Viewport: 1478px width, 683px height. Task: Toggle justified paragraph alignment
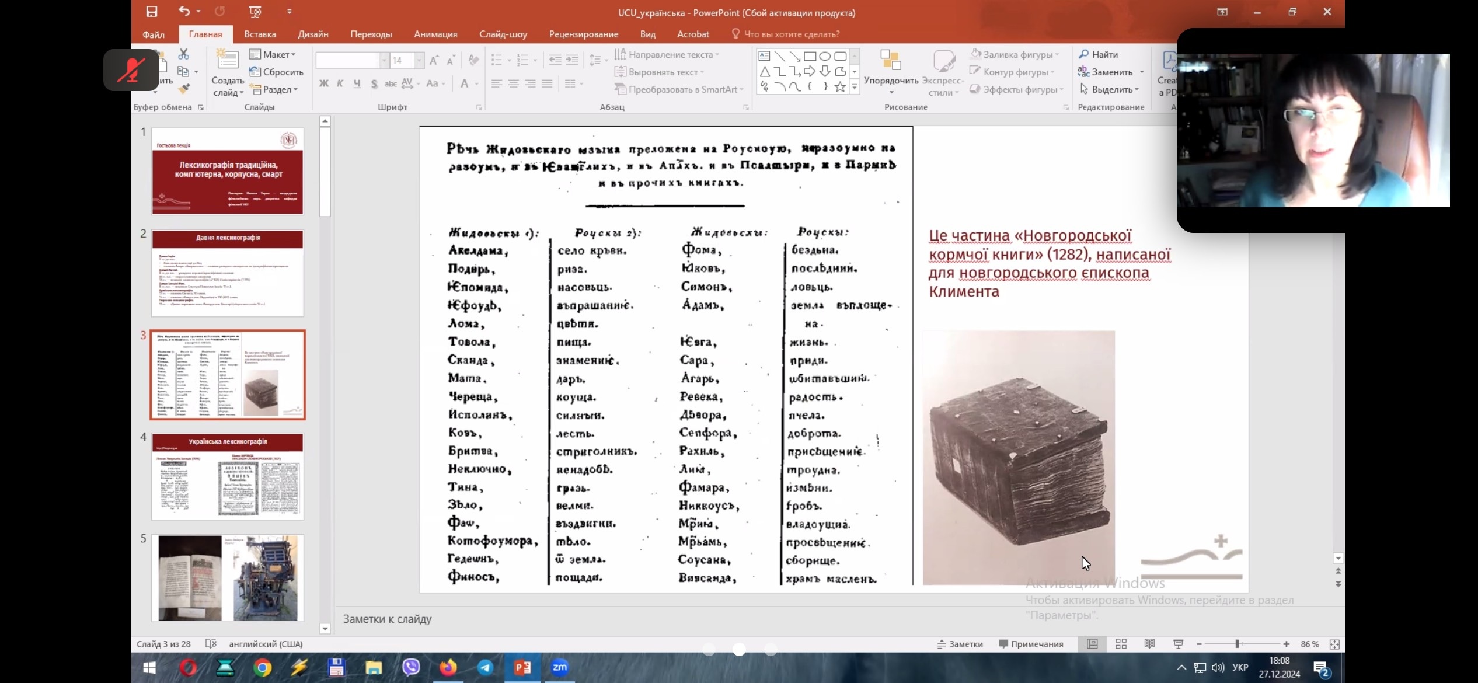[547, 83]
